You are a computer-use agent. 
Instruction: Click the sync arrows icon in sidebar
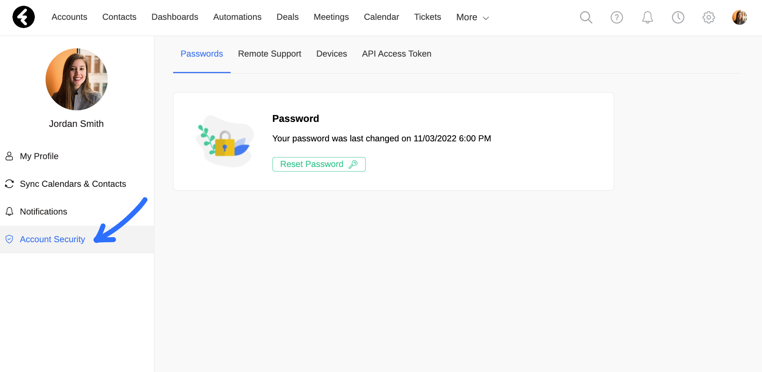[x=9, y=184]
